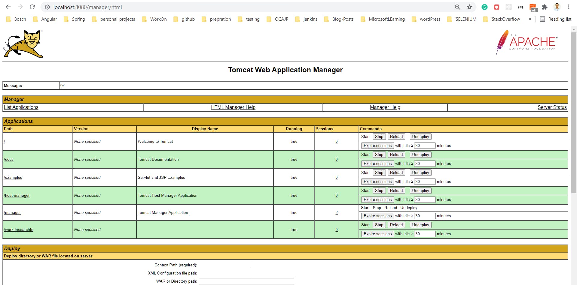Open the user profile avatar
Viewport: 577px width, 285px height.
pyautogui.click(x=557, y=7)
